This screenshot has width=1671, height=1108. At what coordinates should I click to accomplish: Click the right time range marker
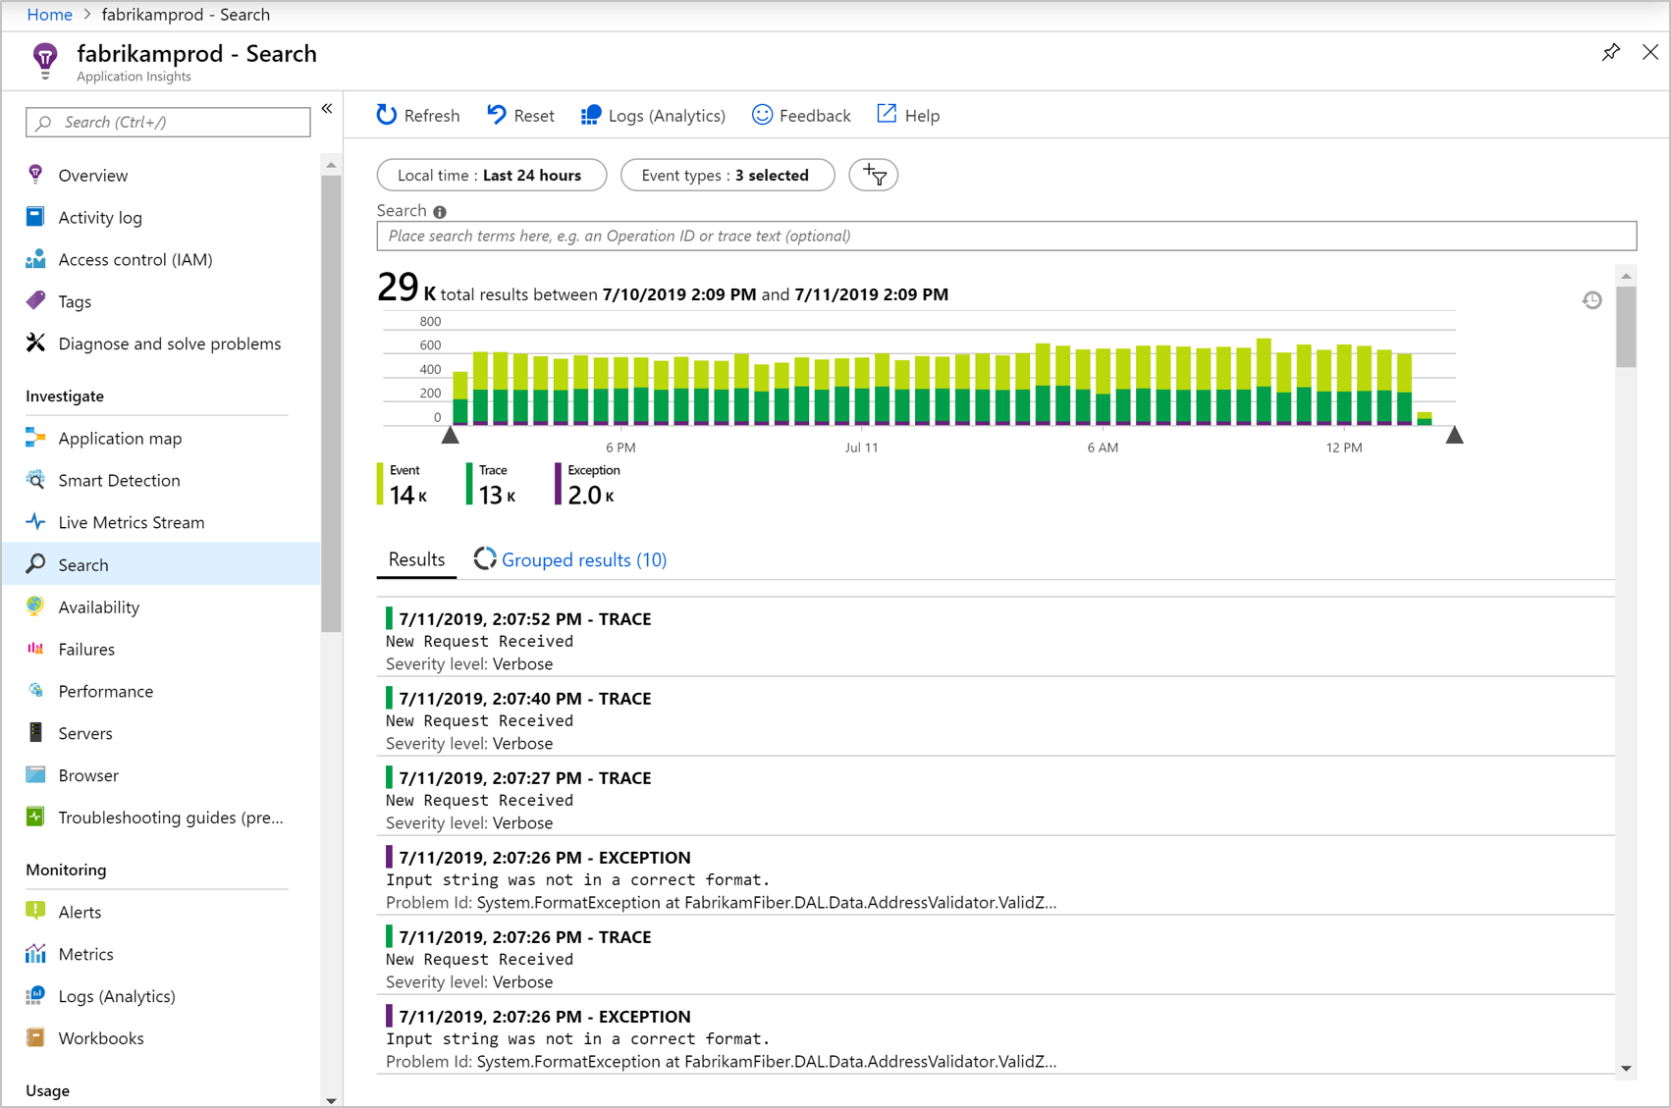coord(1454,435)
